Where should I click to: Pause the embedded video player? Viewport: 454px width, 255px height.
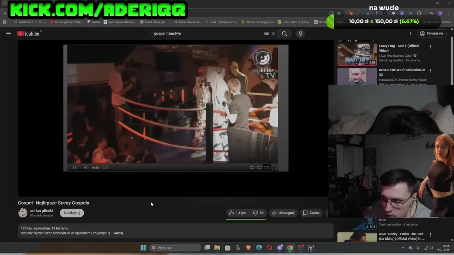coord(74,168)
